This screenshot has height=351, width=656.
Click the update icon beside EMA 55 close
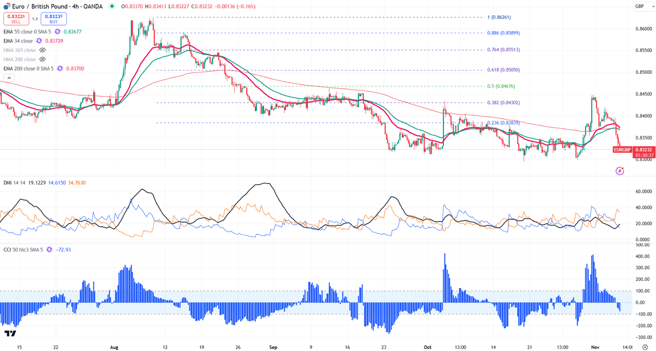58,32
